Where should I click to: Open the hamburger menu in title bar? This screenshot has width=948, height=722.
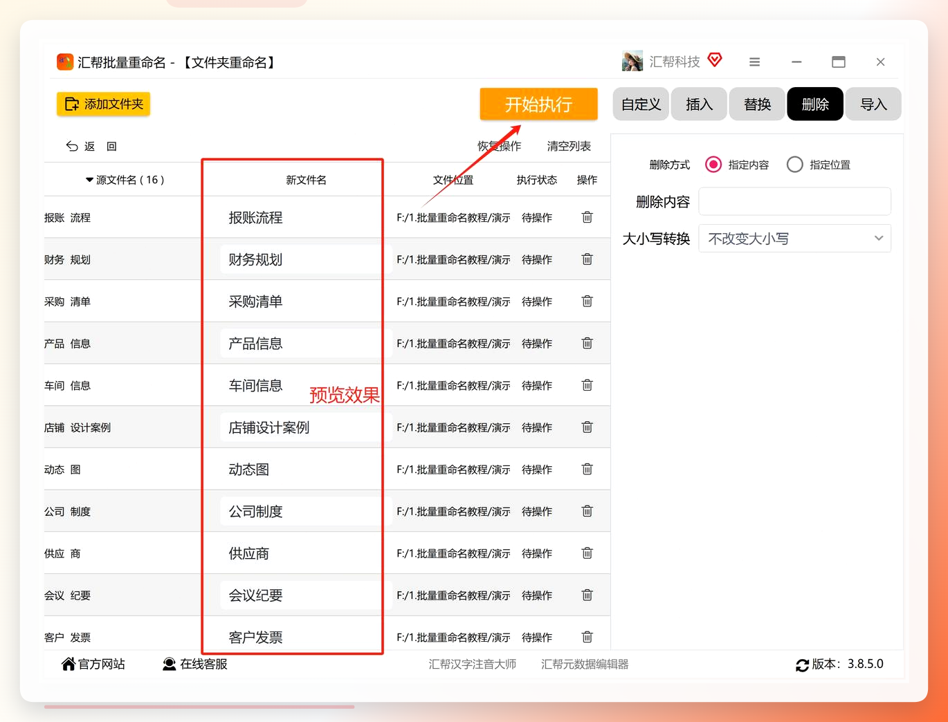coord(754,62)
